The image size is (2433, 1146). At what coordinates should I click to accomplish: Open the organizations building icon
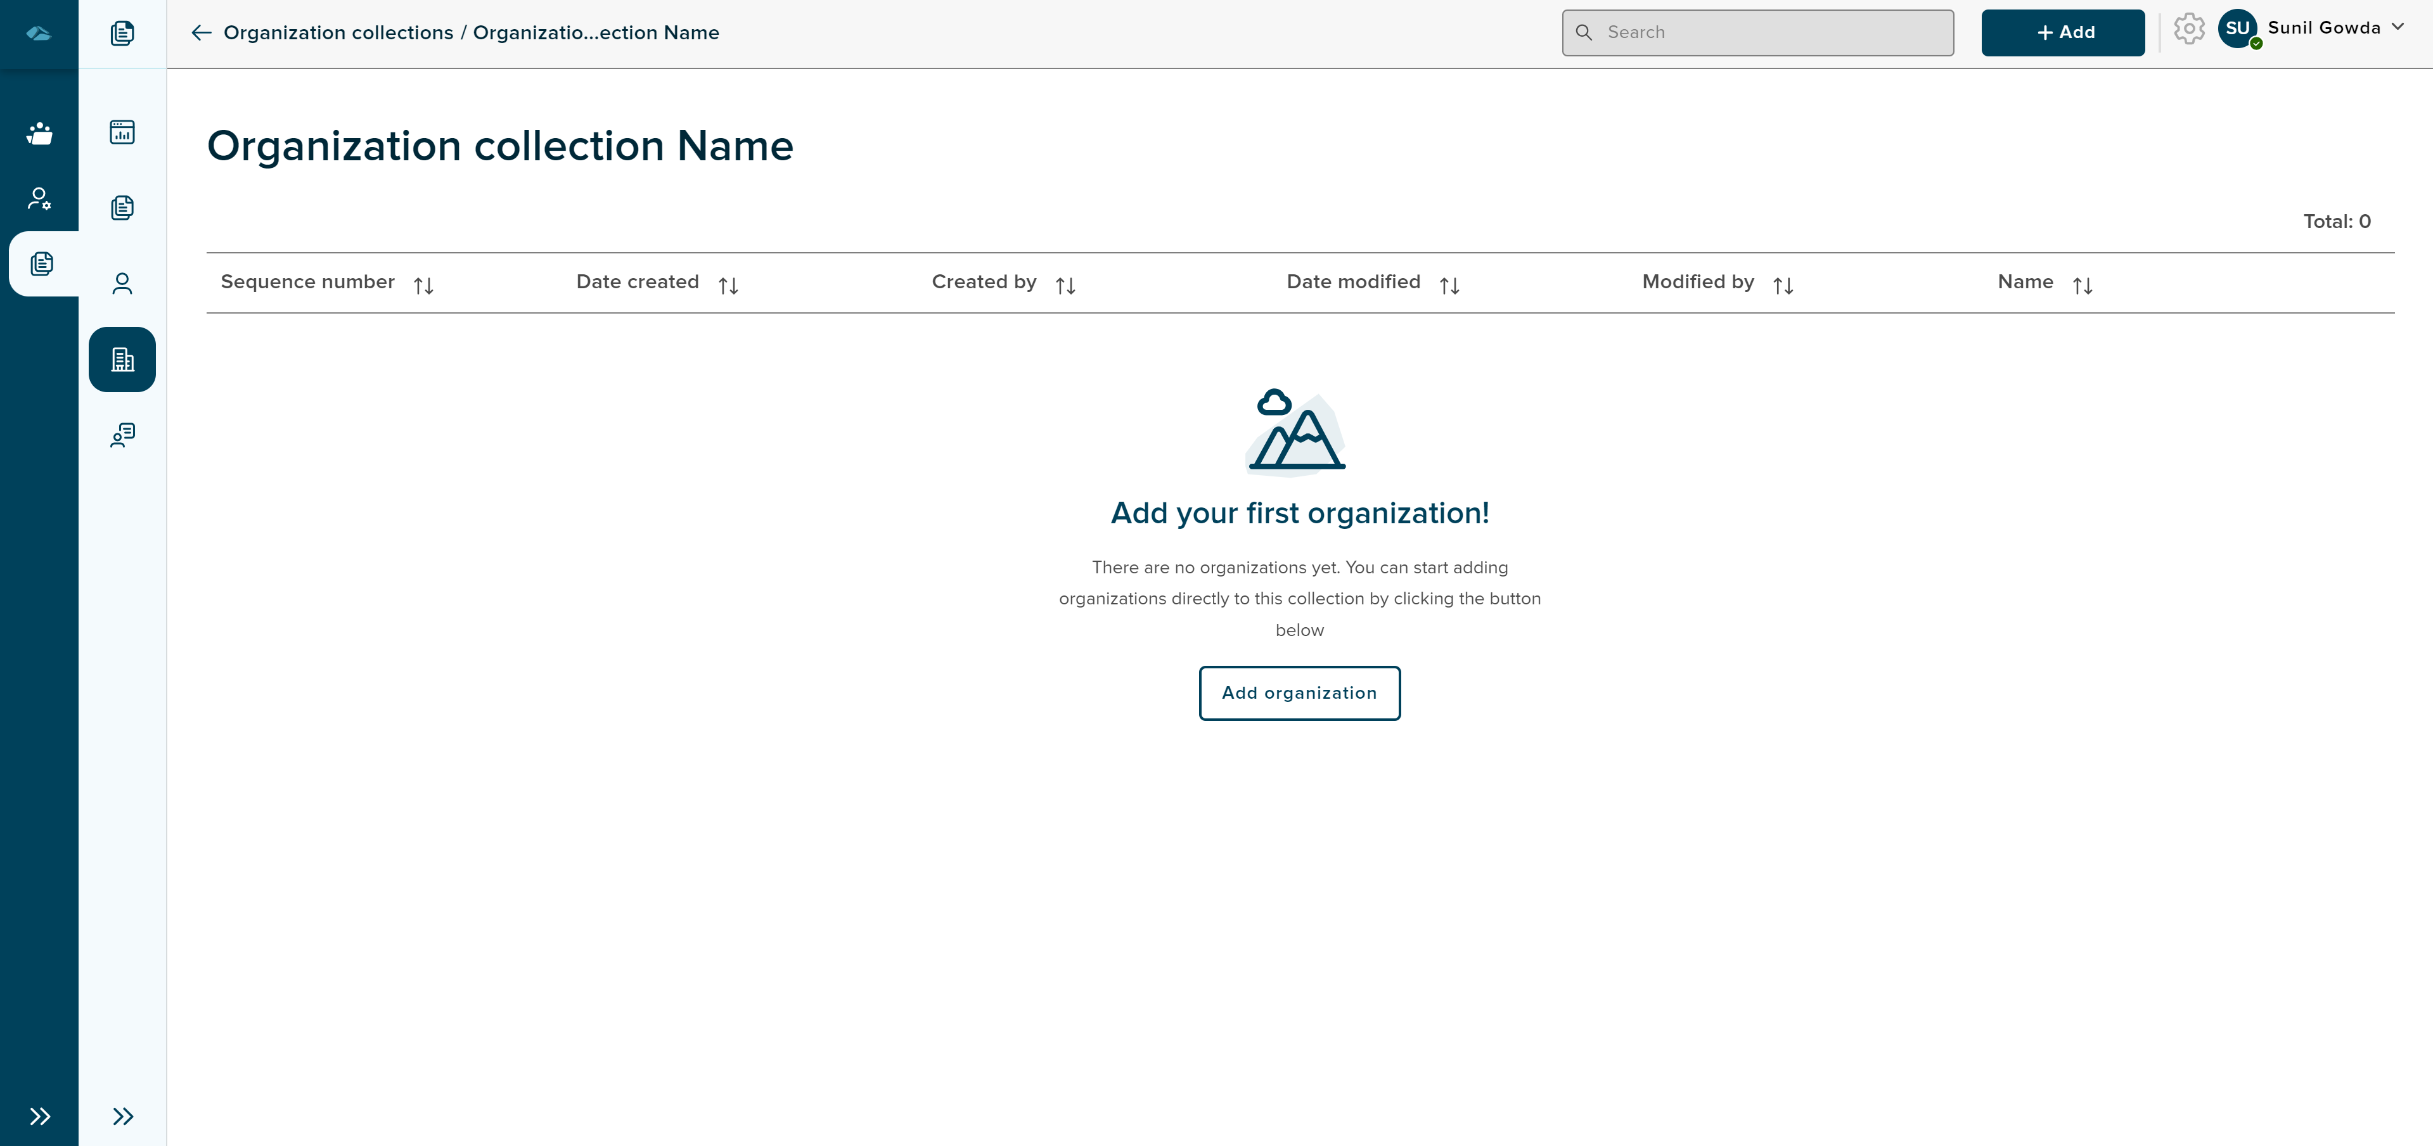(x=122, y=359)
